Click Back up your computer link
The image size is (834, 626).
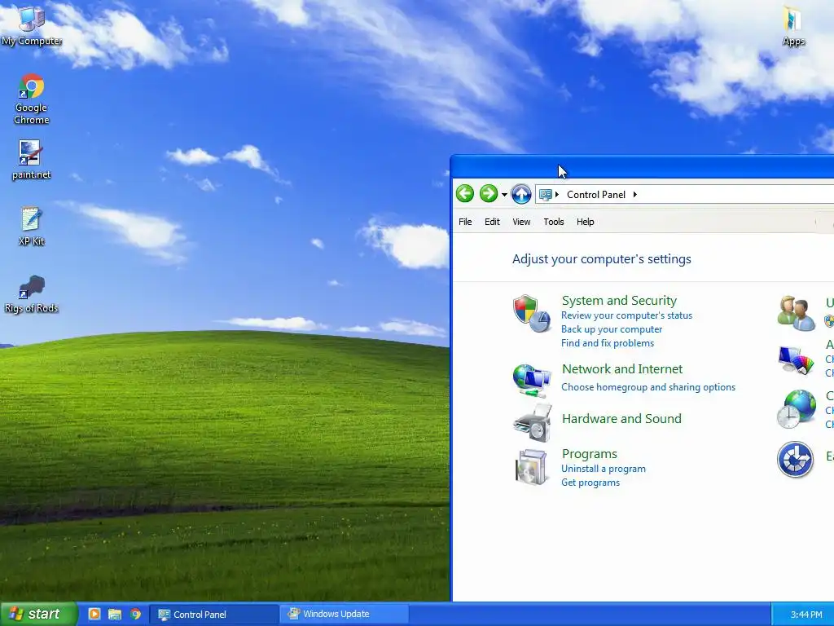(x=612, y=329)
